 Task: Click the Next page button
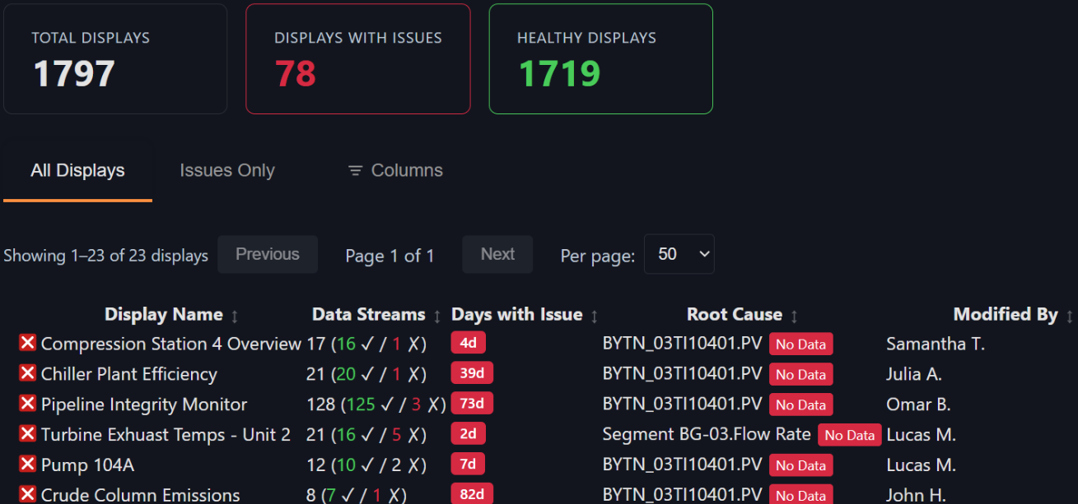(497, 255)
